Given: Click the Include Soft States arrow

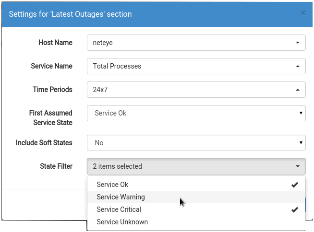Looking at the screenshot, I should [301, 142].
